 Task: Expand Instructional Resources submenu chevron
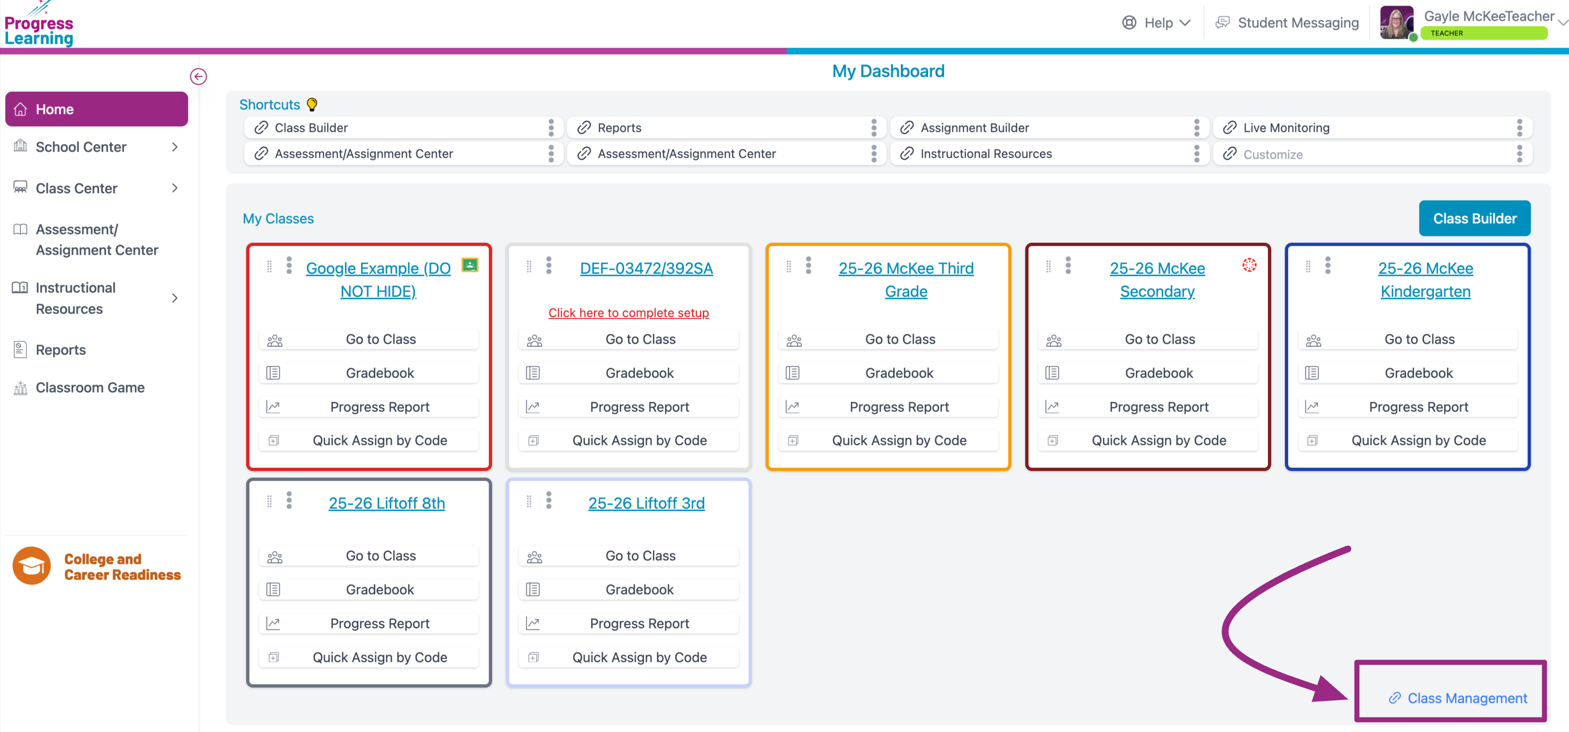(x=175, y=298)
